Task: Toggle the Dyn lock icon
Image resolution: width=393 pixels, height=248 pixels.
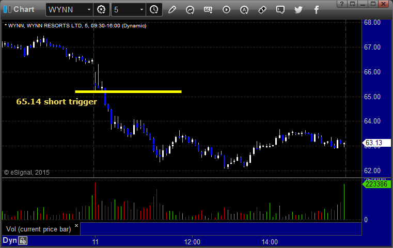Action: pos(23,241)
